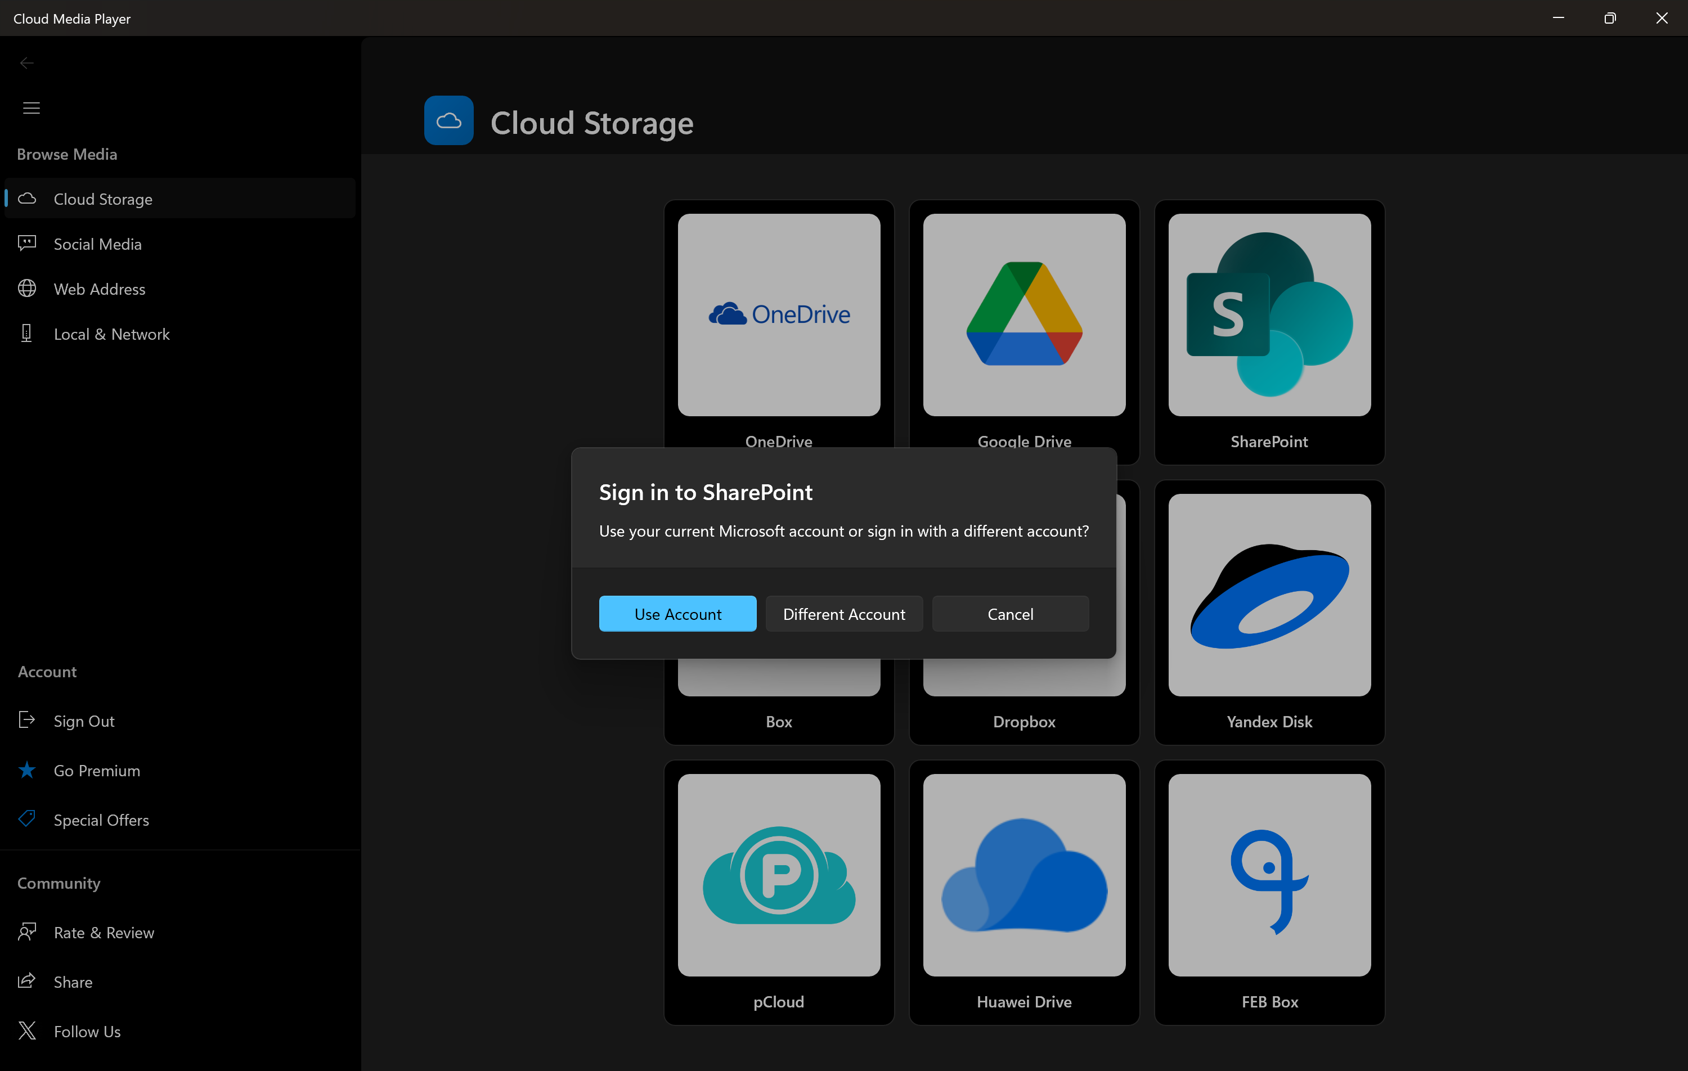Viewport: 1688px width, 1071px height.
Task: Click the Follow Us text label
Action: [87, 1031]
